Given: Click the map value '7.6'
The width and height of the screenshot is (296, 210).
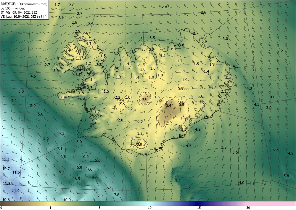Looking at the screenshot, I should (x=90, y=169).
